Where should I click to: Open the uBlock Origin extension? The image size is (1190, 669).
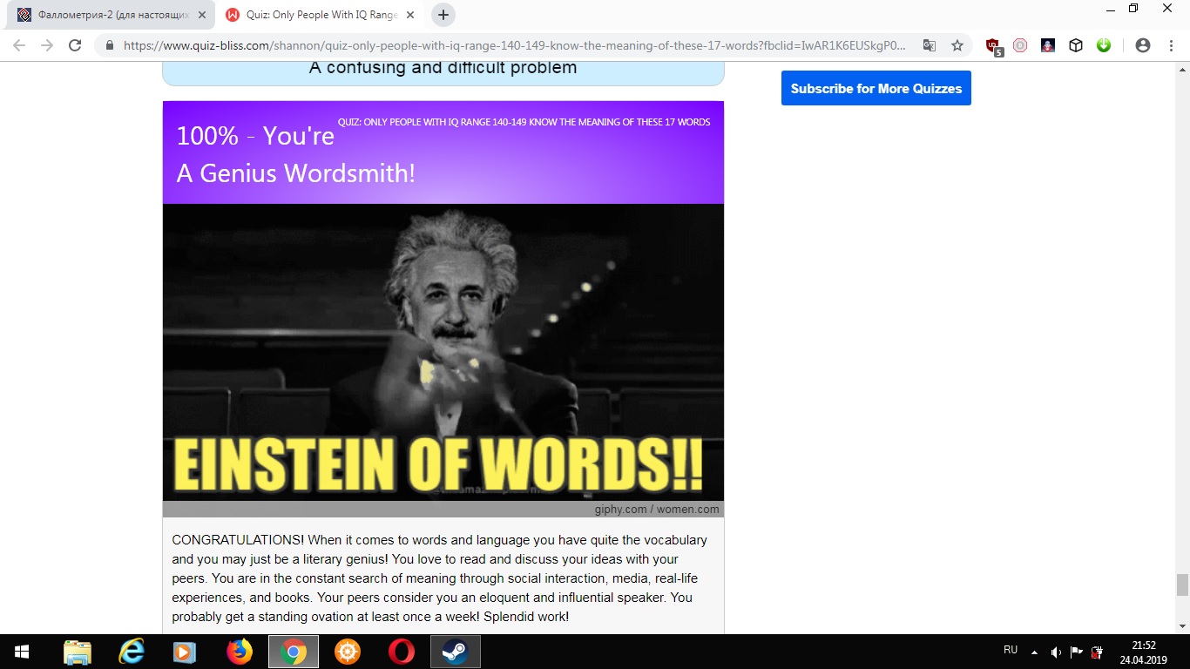click(993, 46)
